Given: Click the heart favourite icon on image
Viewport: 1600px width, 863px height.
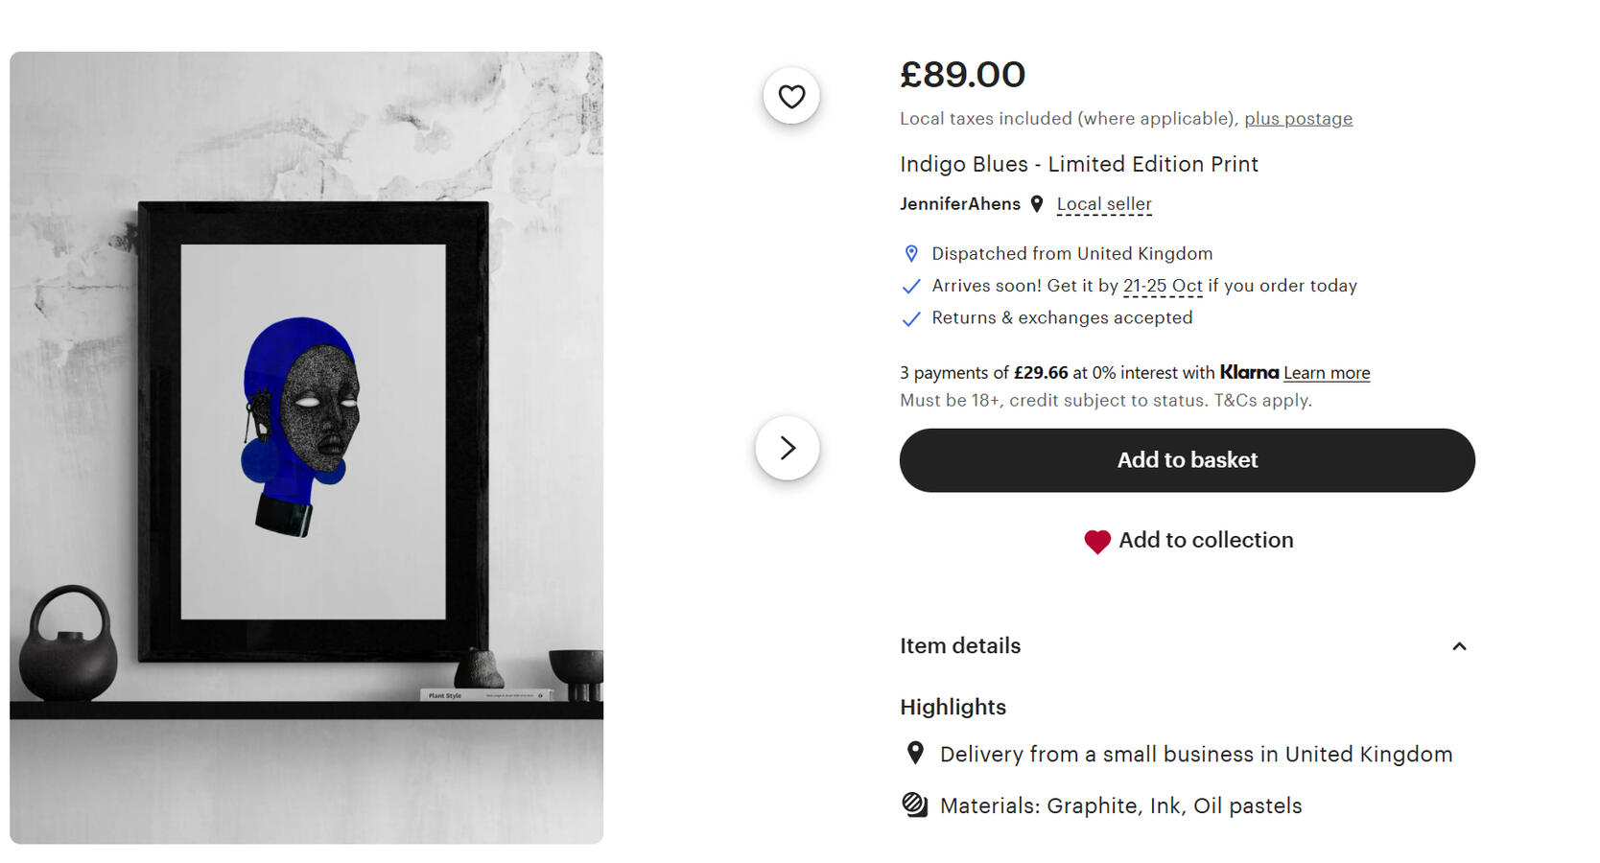Looking at the screenshot, I should pos(791,96).
